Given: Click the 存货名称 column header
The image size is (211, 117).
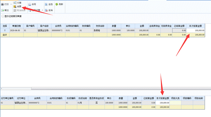Looking at the screenshot, I should [100, 26].
